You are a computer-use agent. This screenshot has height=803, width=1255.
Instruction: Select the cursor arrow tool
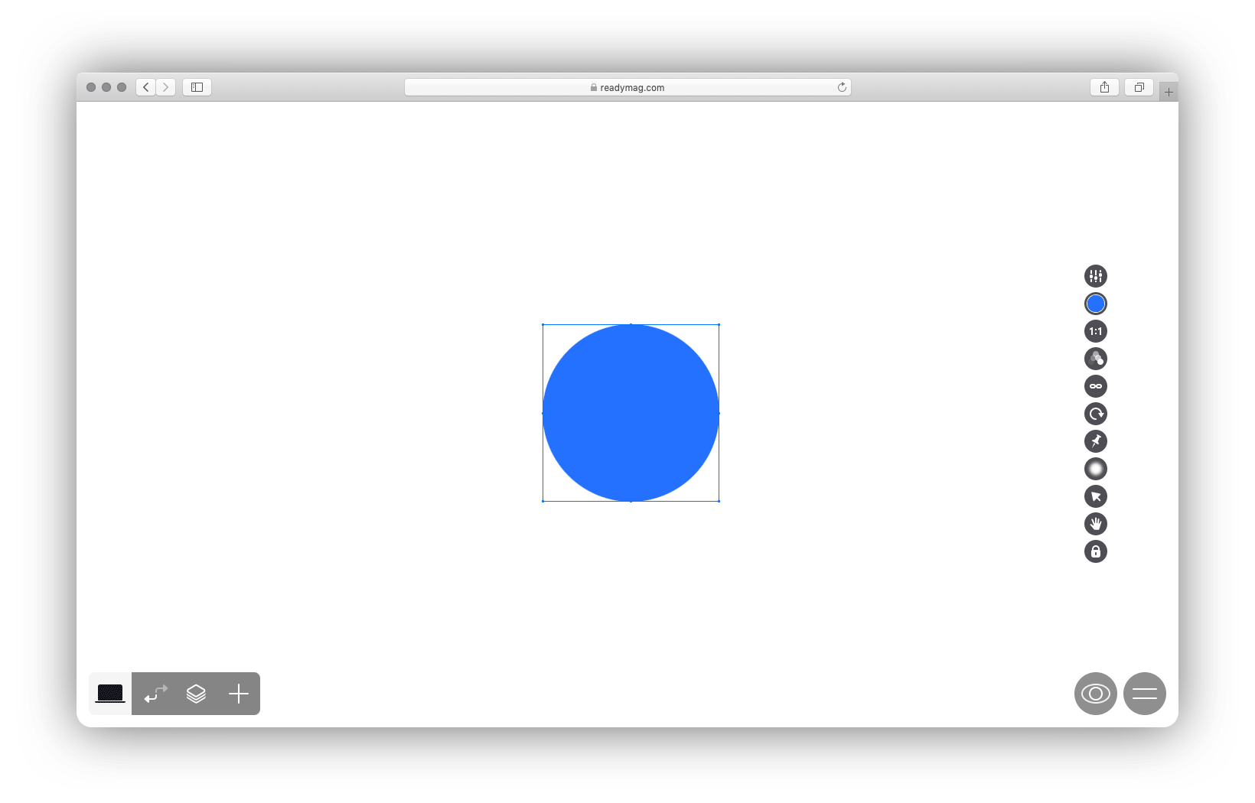coord(1095,496)
